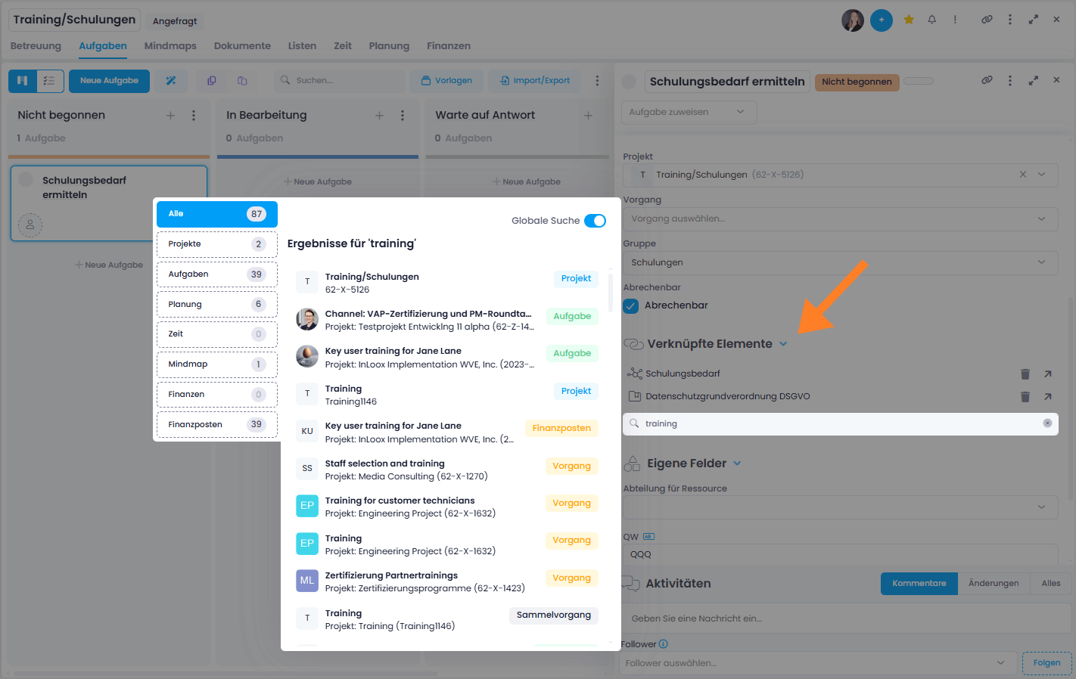Delete linked element Schulungsbedarf
The height and width of the screenshot is (679, 1076).
tap(1025, 374)
